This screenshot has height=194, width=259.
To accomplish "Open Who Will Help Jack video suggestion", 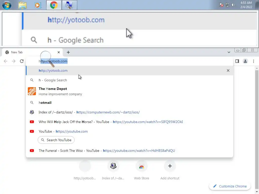I will [129, 122].
